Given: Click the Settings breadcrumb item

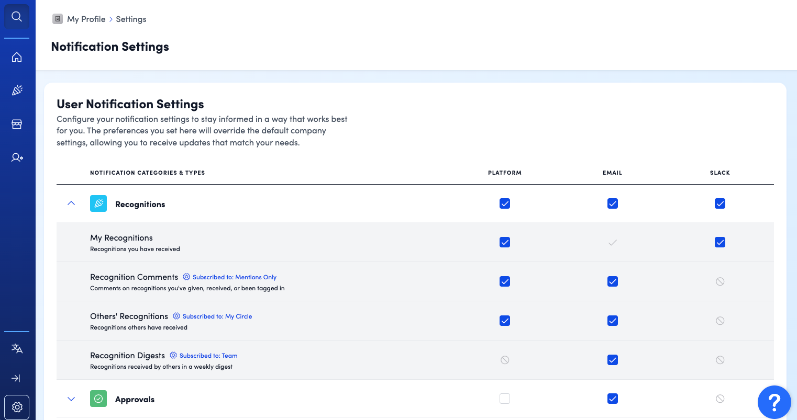Looking at the screenshot, I should 131,19.
